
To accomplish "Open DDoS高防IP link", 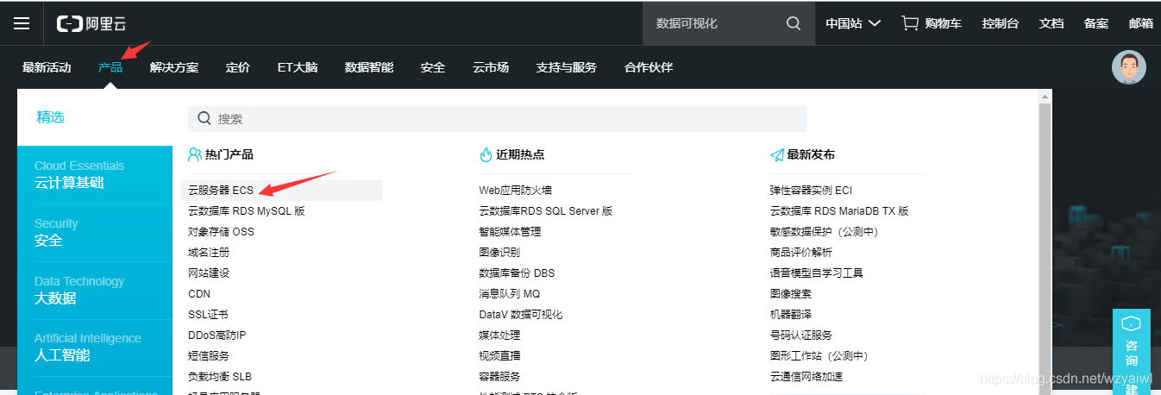I will coord(217,335).
